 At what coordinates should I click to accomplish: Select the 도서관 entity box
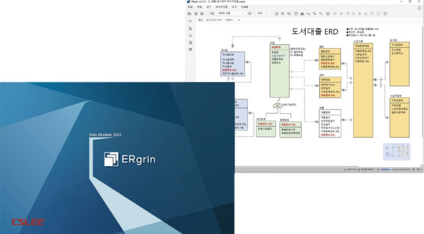point(399,64)
